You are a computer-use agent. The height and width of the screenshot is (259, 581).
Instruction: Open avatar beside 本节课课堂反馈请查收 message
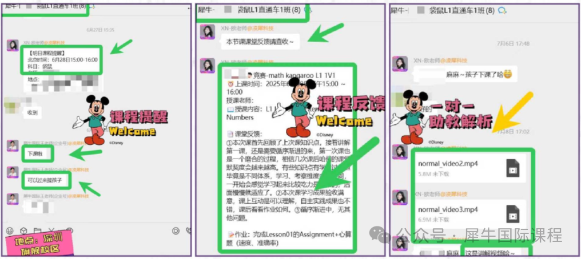coord(207,32)
